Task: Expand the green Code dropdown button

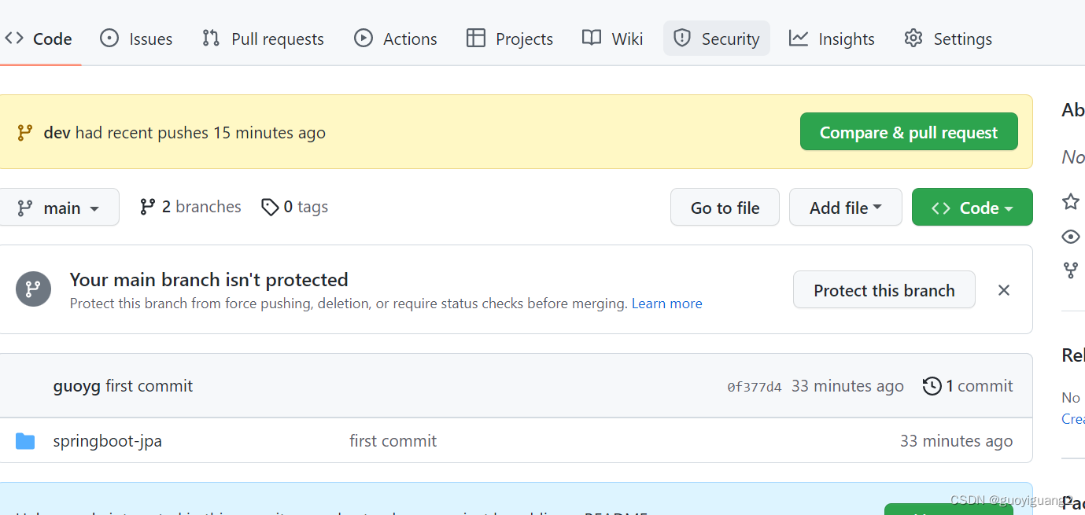Action: tap(972, 208)
